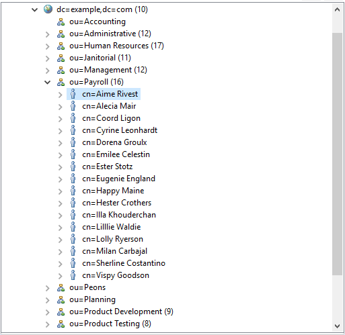This screenshot has width=345, height=335.
Task: Expand the ou=Planning node
Action: point(48,300)
